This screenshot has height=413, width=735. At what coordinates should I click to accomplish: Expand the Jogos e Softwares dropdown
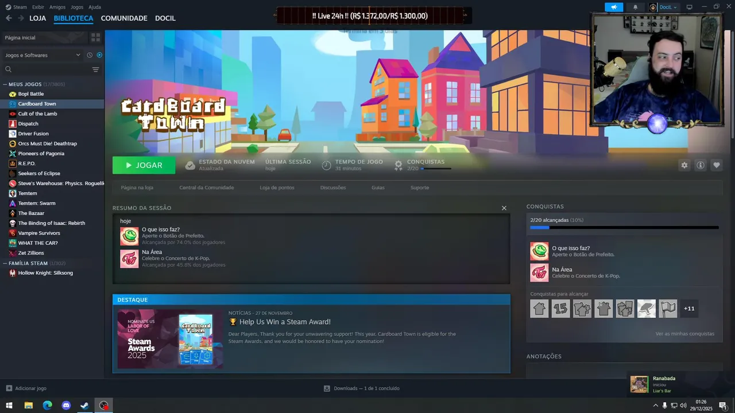(43, 55)
